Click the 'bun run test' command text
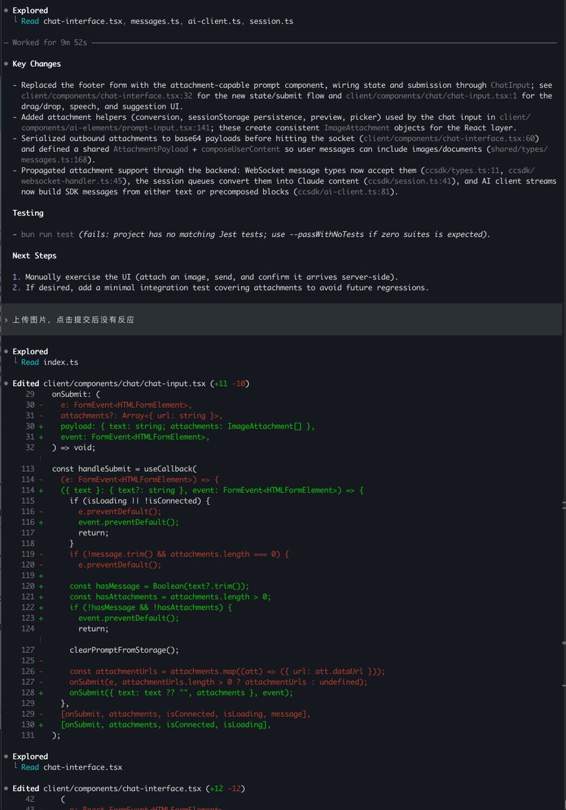The width and height of the screenshot is (566, 810). click(x=48, y=234)
